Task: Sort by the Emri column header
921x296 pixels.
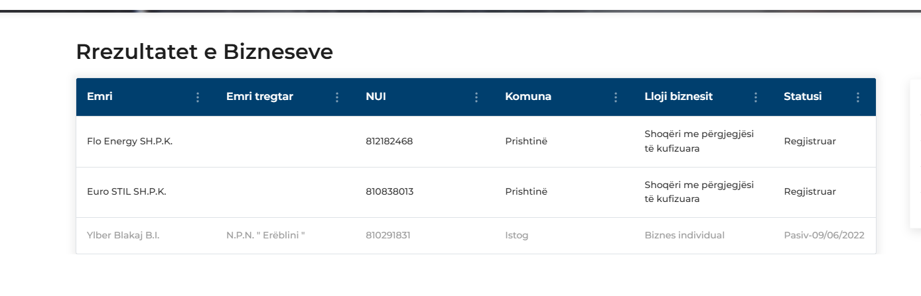Action: point(100,97)
